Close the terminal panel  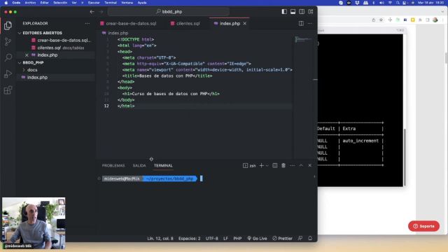pos(309,166)
